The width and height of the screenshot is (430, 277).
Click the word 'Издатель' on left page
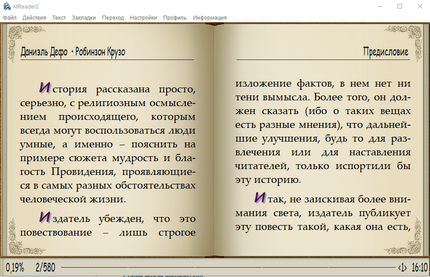(x=64, y=218)
